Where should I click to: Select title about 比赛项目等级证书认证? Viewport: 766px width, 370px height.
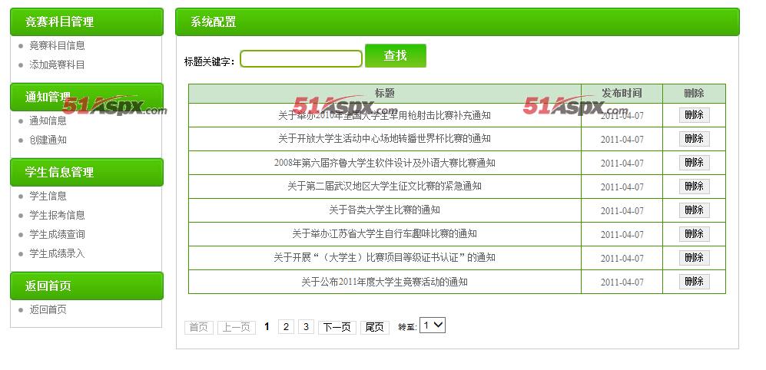coord(384,257)
